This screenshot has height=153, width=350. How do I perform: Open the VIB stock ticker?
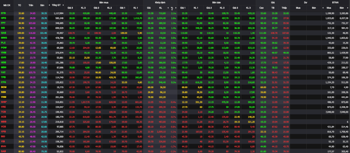tap(3, 141)
